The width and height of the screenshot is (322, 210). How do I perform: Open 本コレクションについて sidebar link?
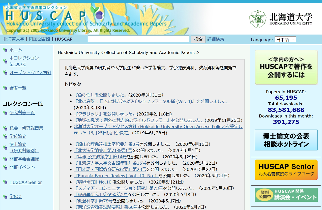tap(24, 61)
